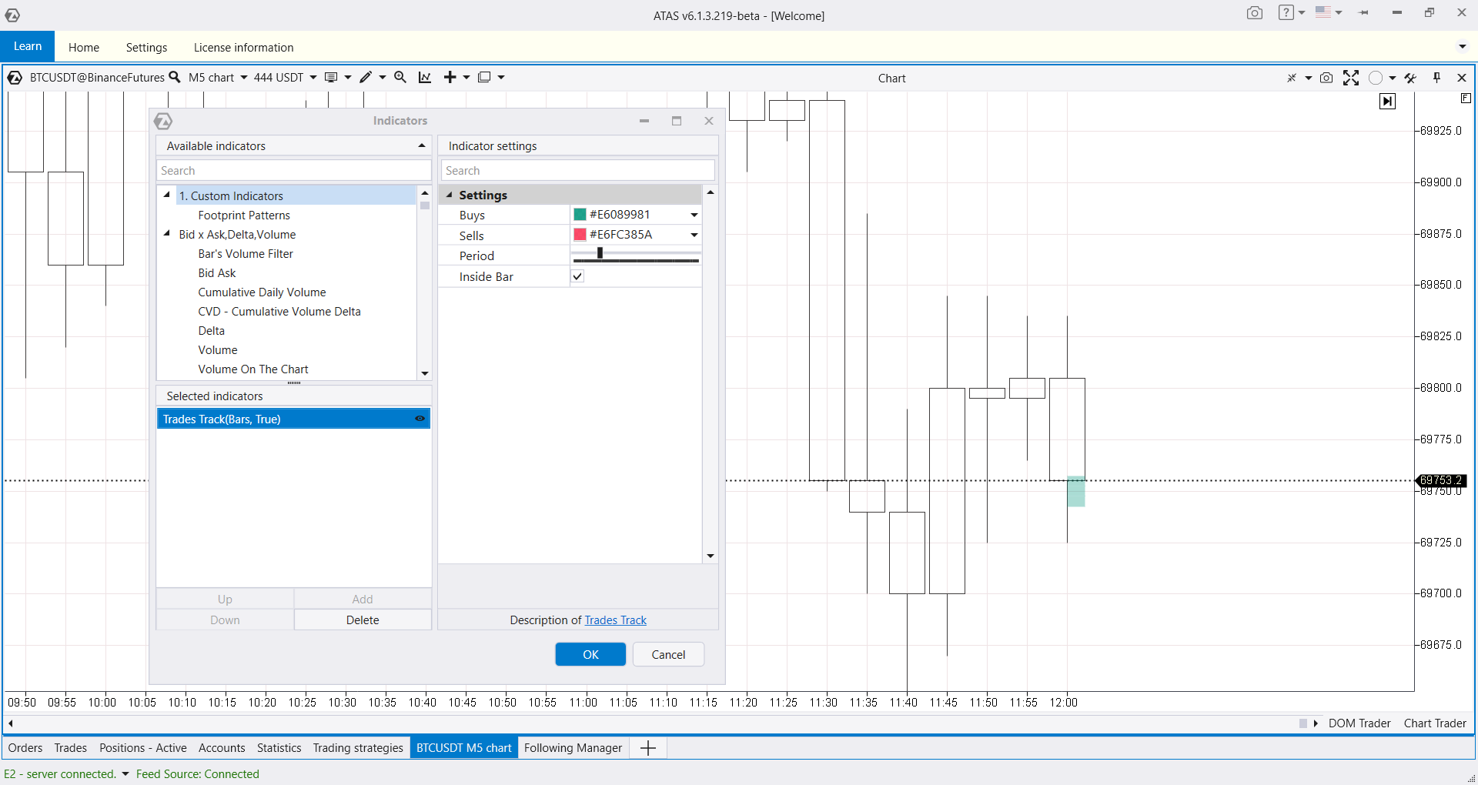The image size is (1478, 785).
Task: Open the License information menu
Action: click(x=243, y=47)
